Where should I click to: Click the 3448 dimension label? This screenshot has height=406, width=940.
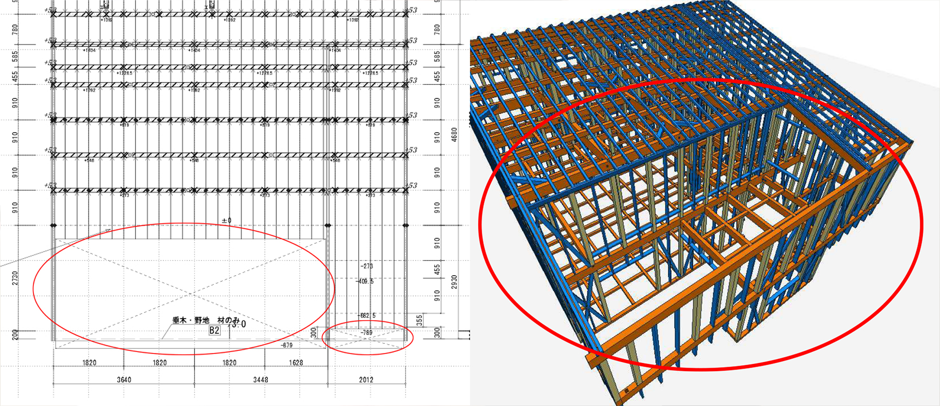point(261,380)
